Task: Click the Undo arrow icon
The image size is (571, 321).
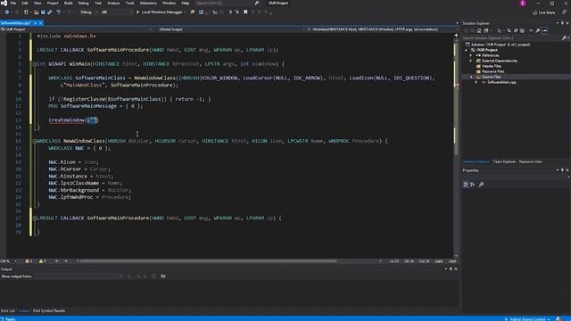Action: [58, 12]
